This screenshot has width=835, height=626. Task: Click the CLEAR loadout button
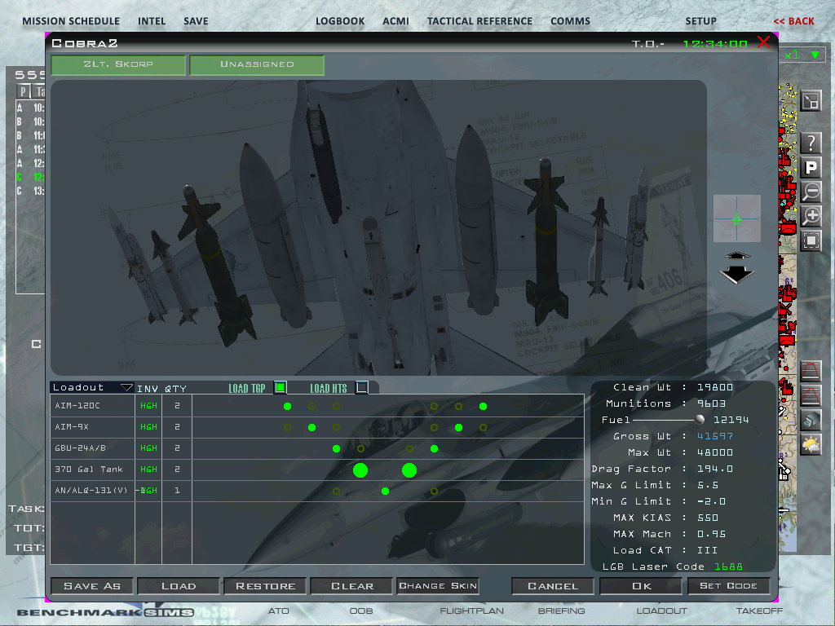coord(352,586)
